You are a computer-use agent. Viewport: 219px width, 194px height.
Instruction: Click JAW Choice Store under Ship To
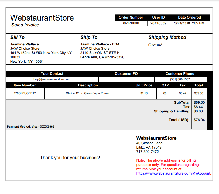pos(95,49)
